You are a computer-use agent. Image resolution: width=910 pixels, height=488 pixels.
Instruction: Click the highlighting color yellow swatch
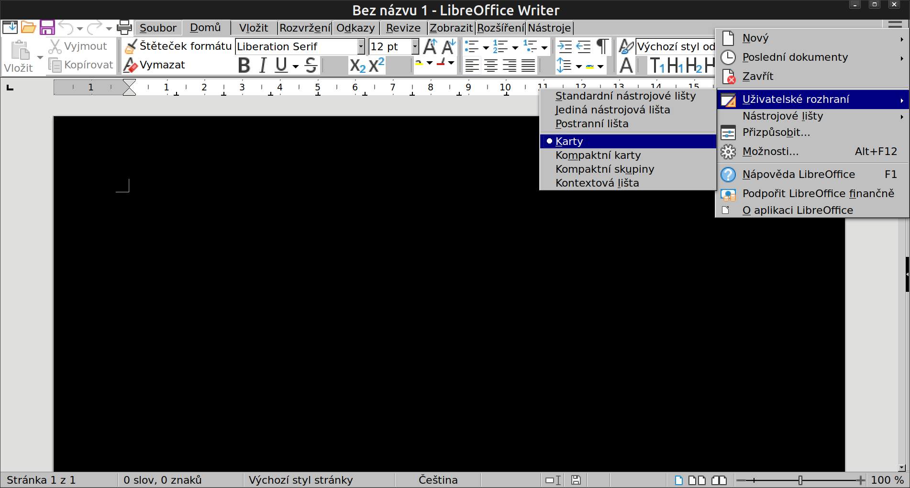(419, 63)
